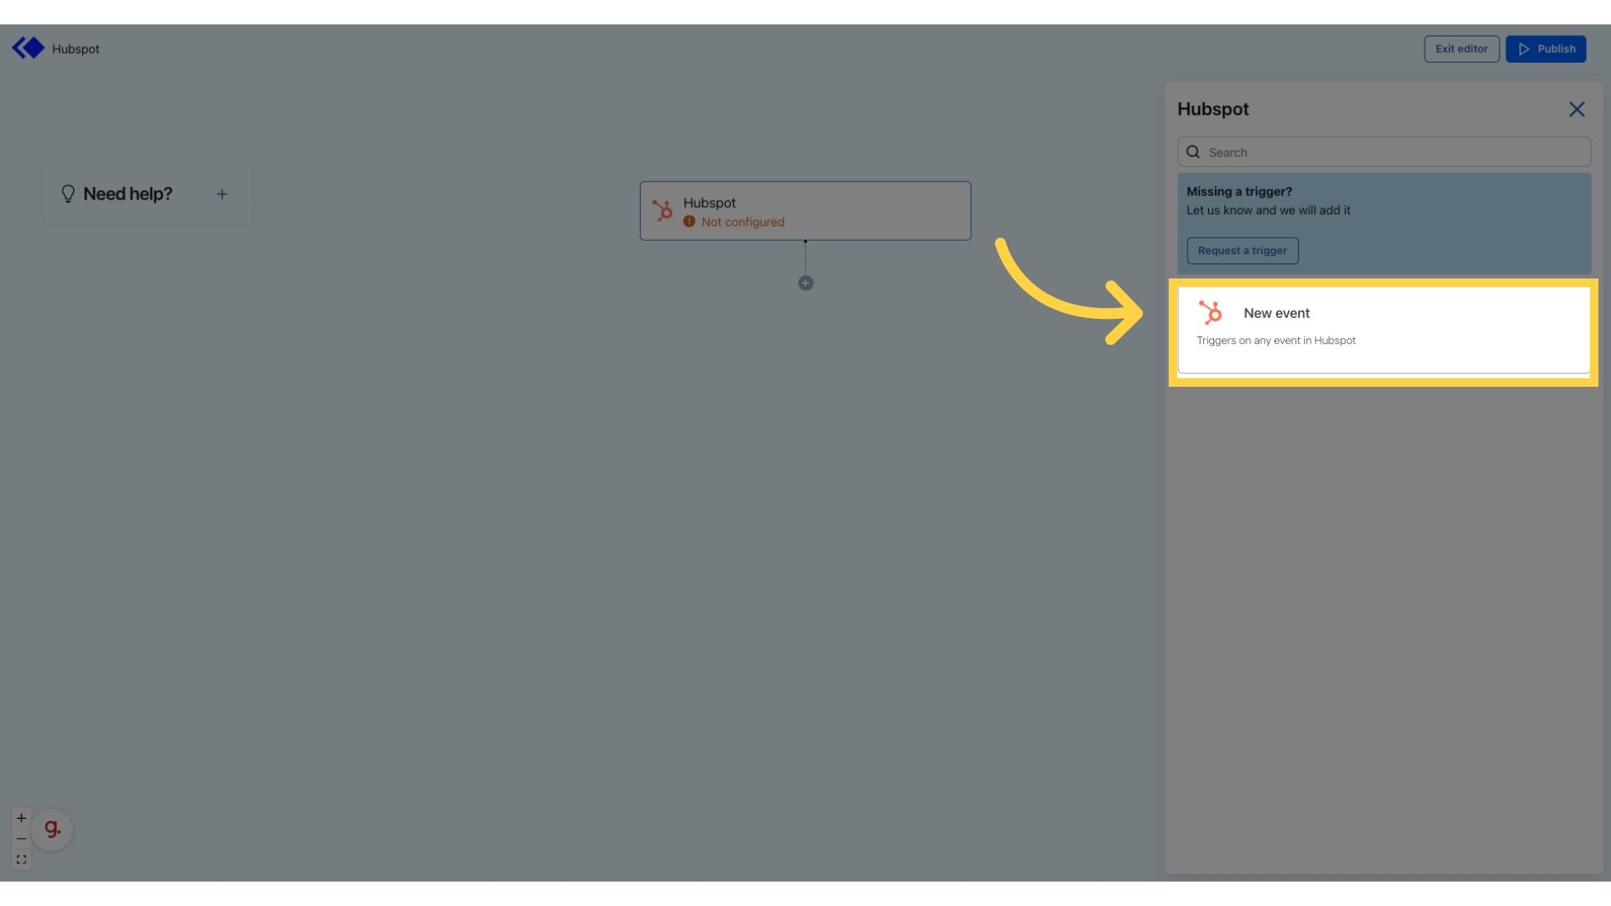Click the Hubspot logo in New event card
This screenshot has height=906, width=1611.
tap(1210, 313)
